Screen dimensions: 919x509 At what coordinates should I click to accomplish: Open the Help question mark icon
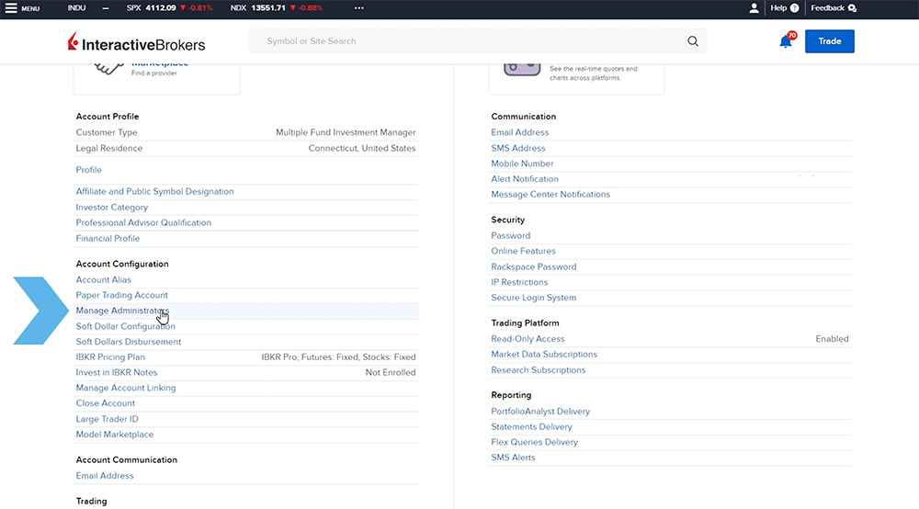[793, 8]
